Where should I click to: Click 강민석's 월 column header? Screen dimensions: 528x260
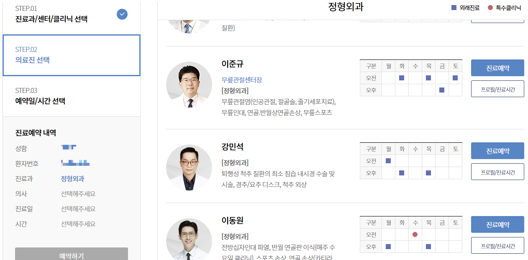coord(388,149)
